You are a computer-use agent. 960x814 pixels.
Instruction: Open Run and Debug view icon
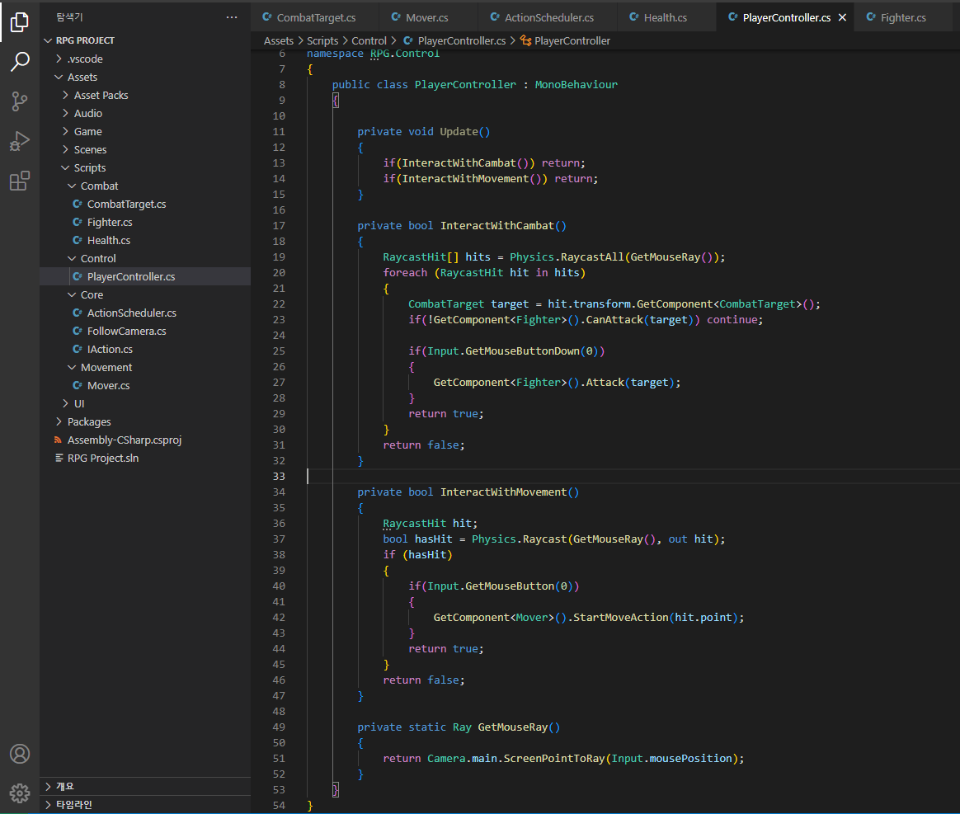click(x=20, y=141)
